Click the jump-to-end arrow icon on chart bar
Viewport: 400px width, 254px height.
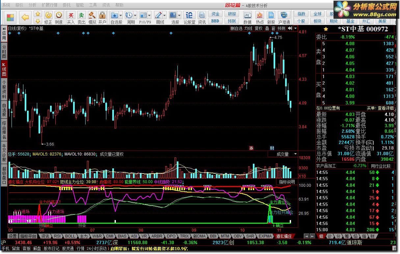pos(290,28)
